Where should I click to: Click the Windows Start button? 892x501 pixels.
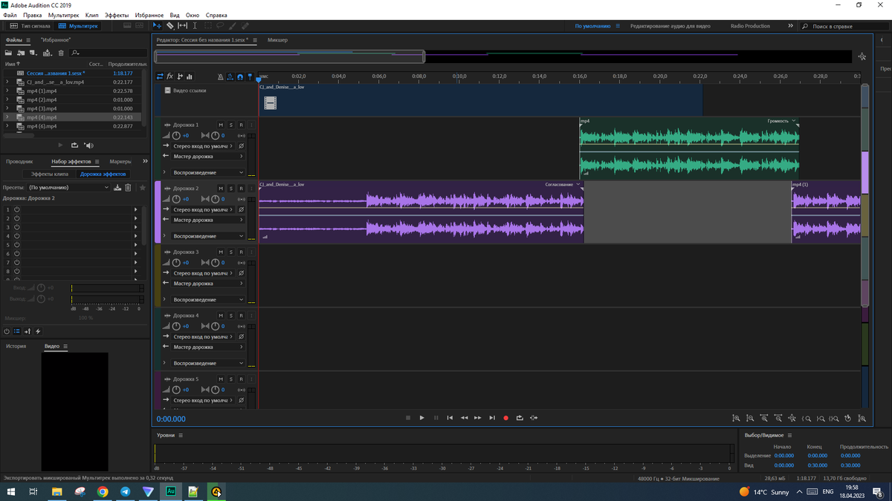tap(11, 491)
